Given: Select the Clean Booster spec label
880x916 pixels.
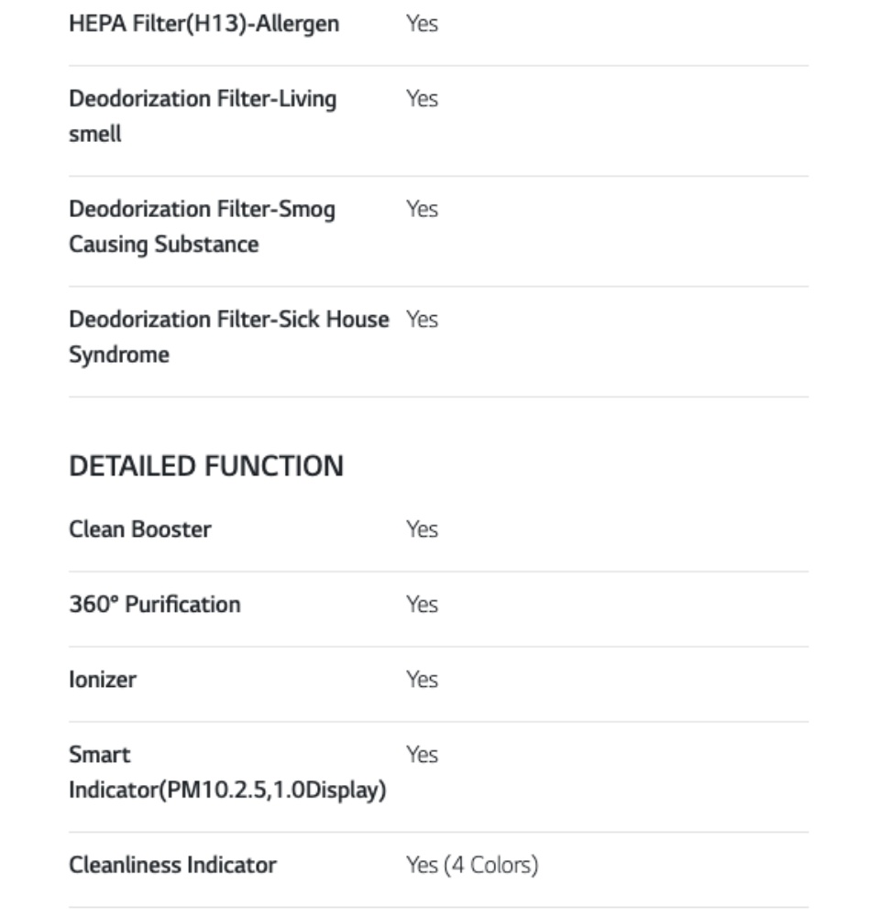Looking at the screenshot, I should pos(140,529).
